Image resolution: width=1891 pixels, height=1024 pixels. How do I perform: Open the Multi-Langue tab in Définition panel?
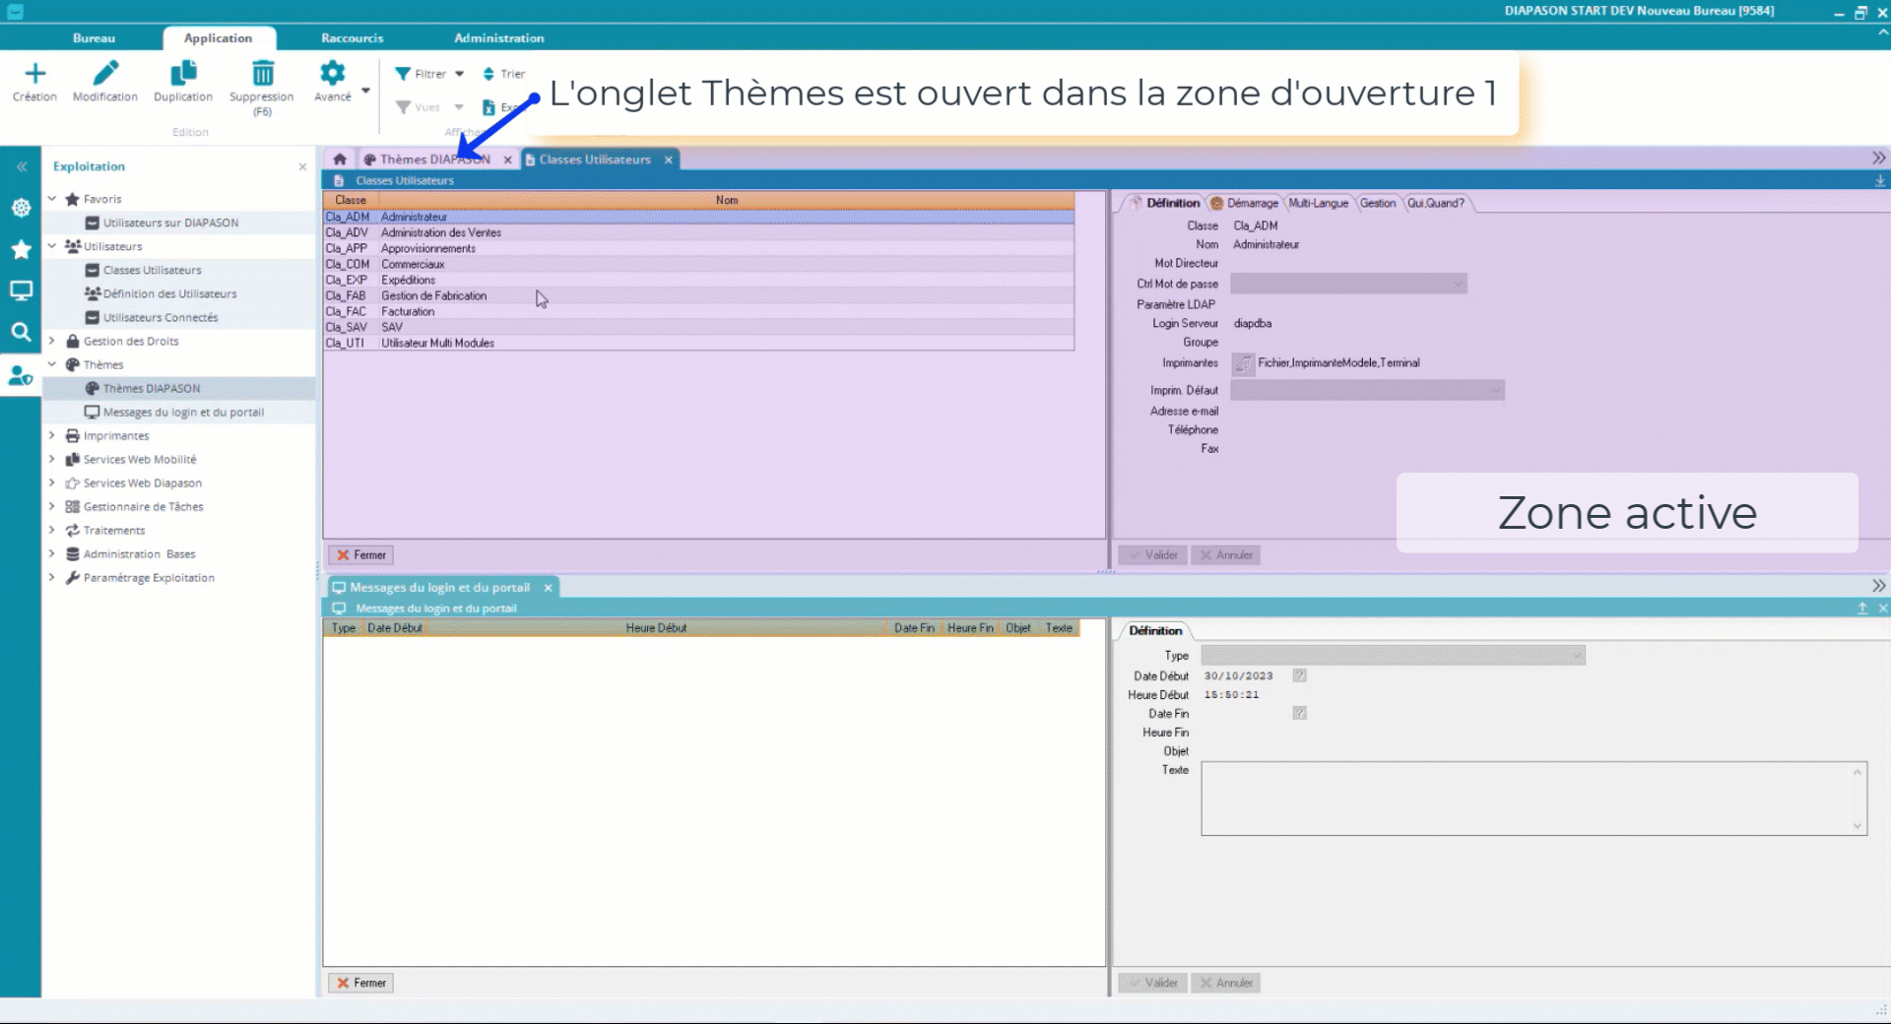[1318, 203]
